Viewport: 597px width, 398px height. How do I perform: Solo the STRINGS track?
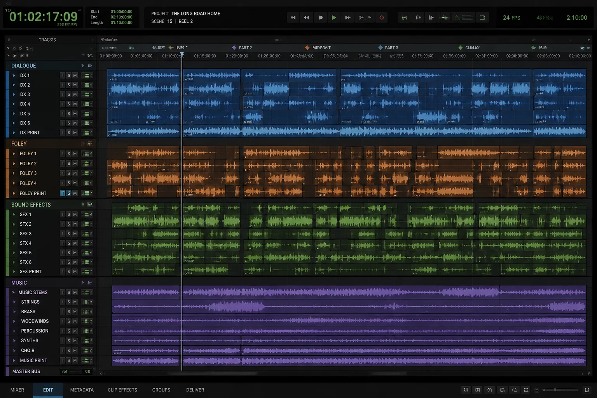(69, 302)
